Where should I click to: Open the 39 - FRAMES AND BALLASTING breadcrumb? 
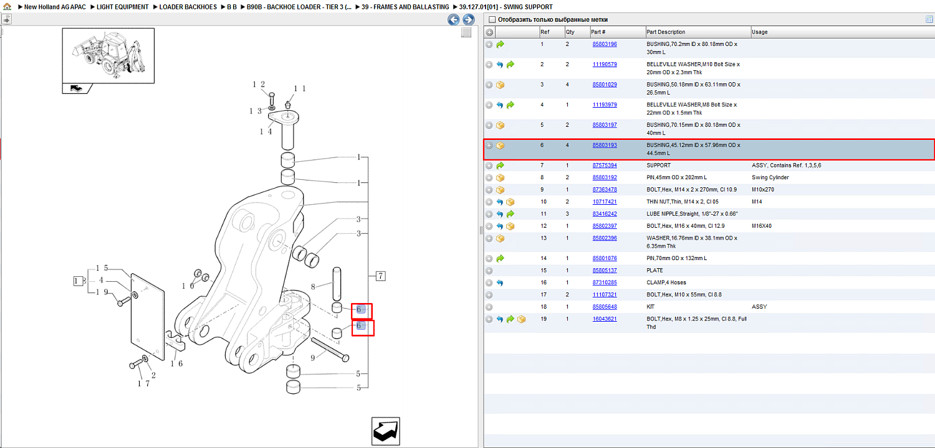pyautogui.click(x=405, y=7)
